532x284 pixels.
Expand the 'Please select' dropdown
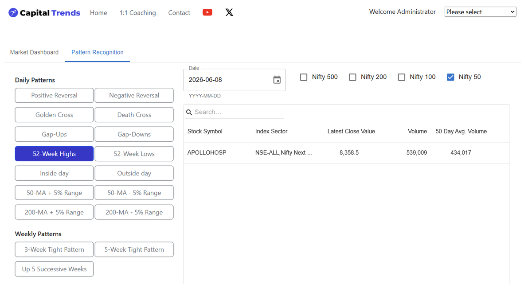point(481,12)
